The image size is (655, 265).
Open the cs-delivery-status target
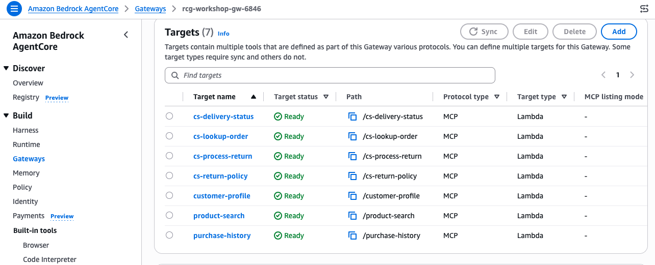223,116
